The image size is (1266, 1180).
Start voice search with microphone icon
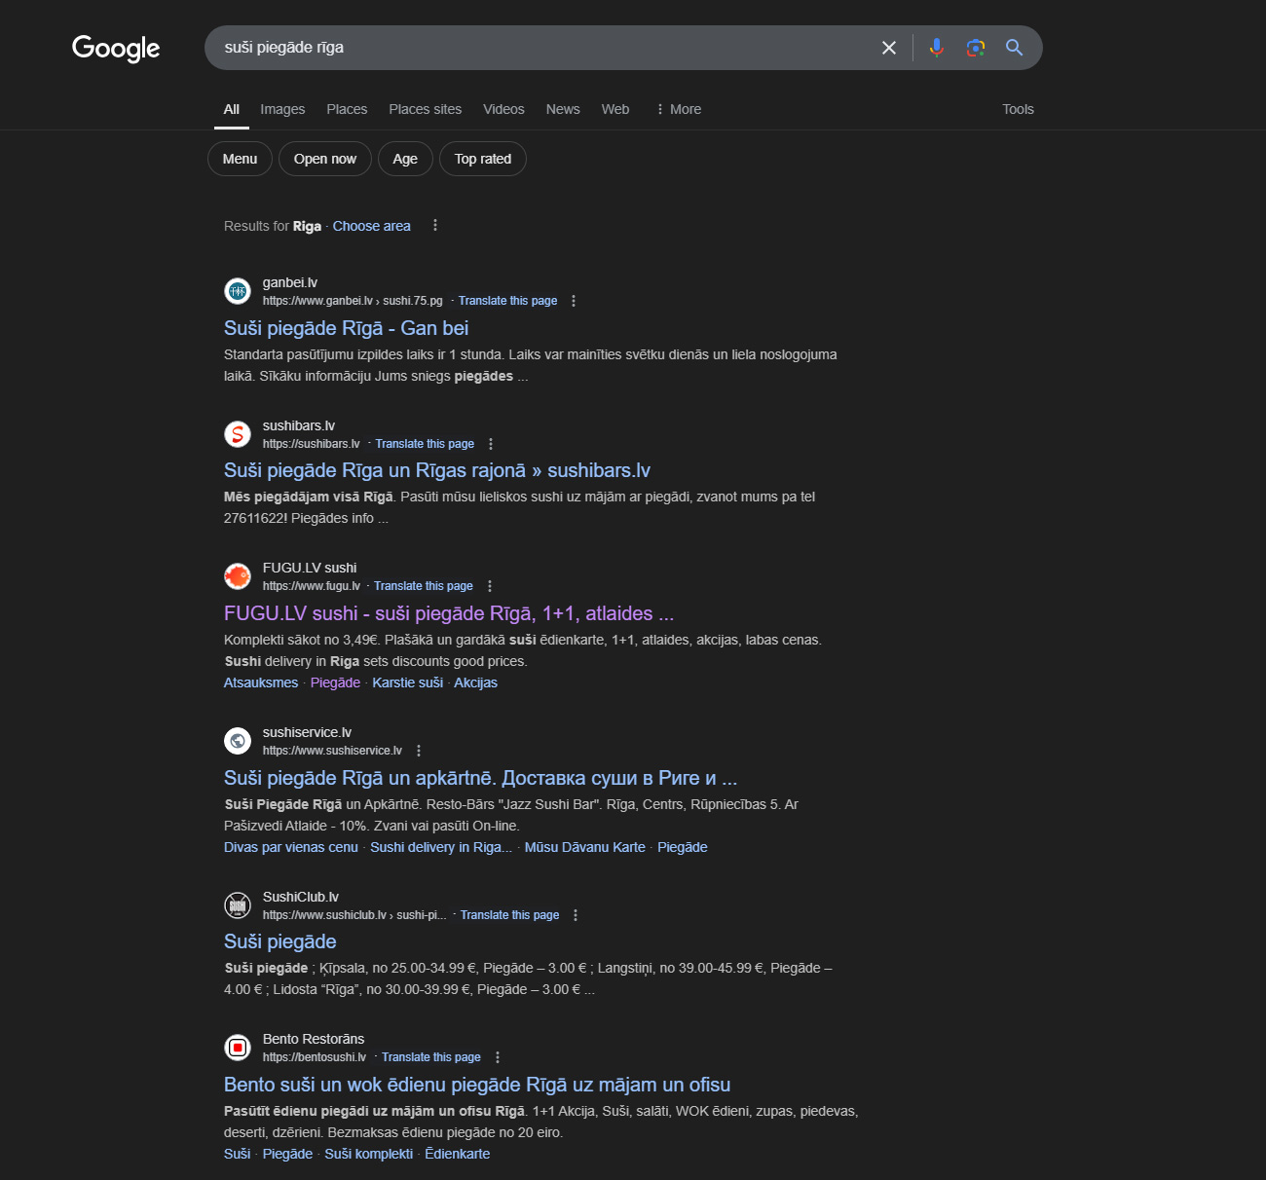(936, 48)
